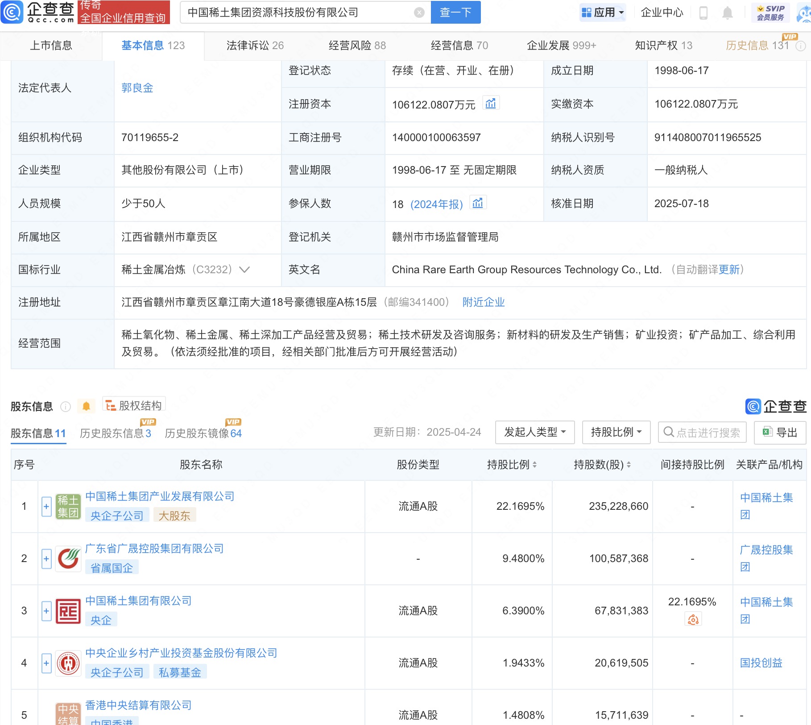Sort by number of shares arrows
The width and height of the screenshot is (811, 725).
click(629, 465)
